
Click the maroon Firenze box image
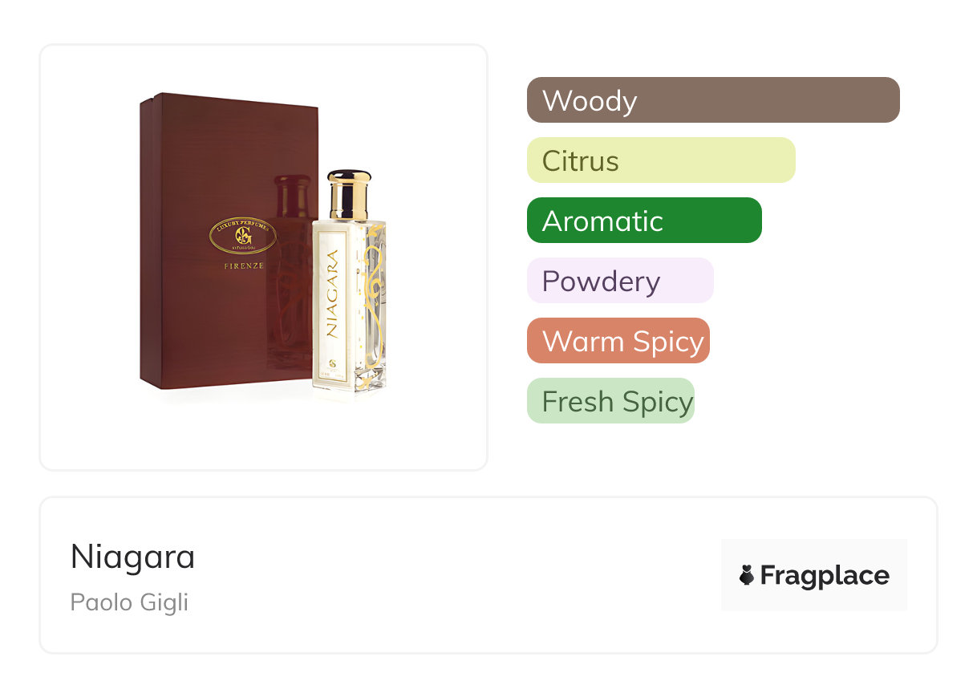click(229, 241)
